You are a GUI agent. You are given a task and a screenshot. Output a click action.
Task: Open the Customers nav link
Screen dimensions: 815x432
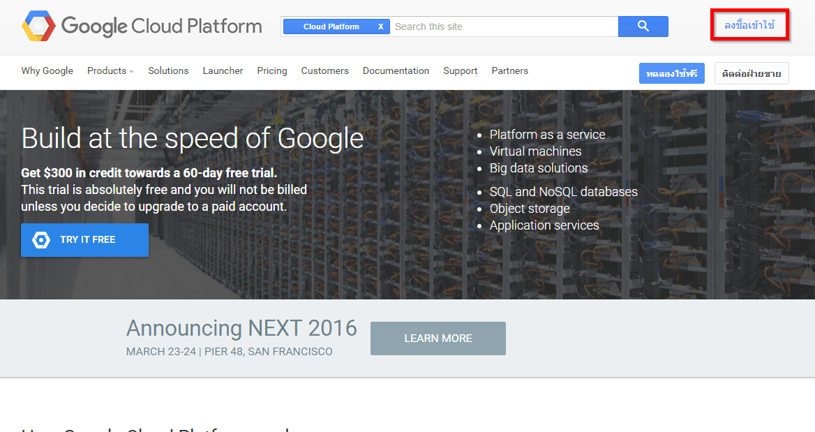click(325, 70)
